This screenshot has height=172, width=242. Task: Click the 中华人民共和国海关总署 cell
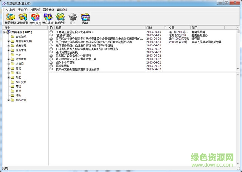coord(206,42)
